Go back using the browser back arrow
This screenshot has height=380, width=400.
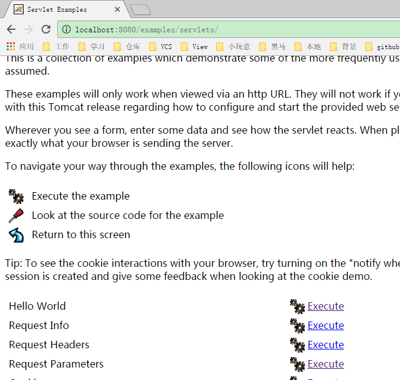[x=11, y=29]
